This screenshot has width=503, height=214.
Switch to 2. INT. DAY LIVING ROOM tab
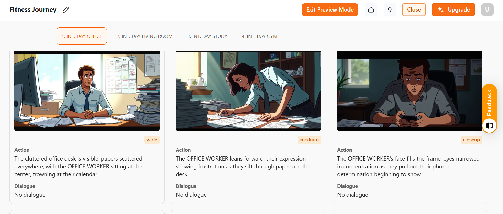[145, 36]
